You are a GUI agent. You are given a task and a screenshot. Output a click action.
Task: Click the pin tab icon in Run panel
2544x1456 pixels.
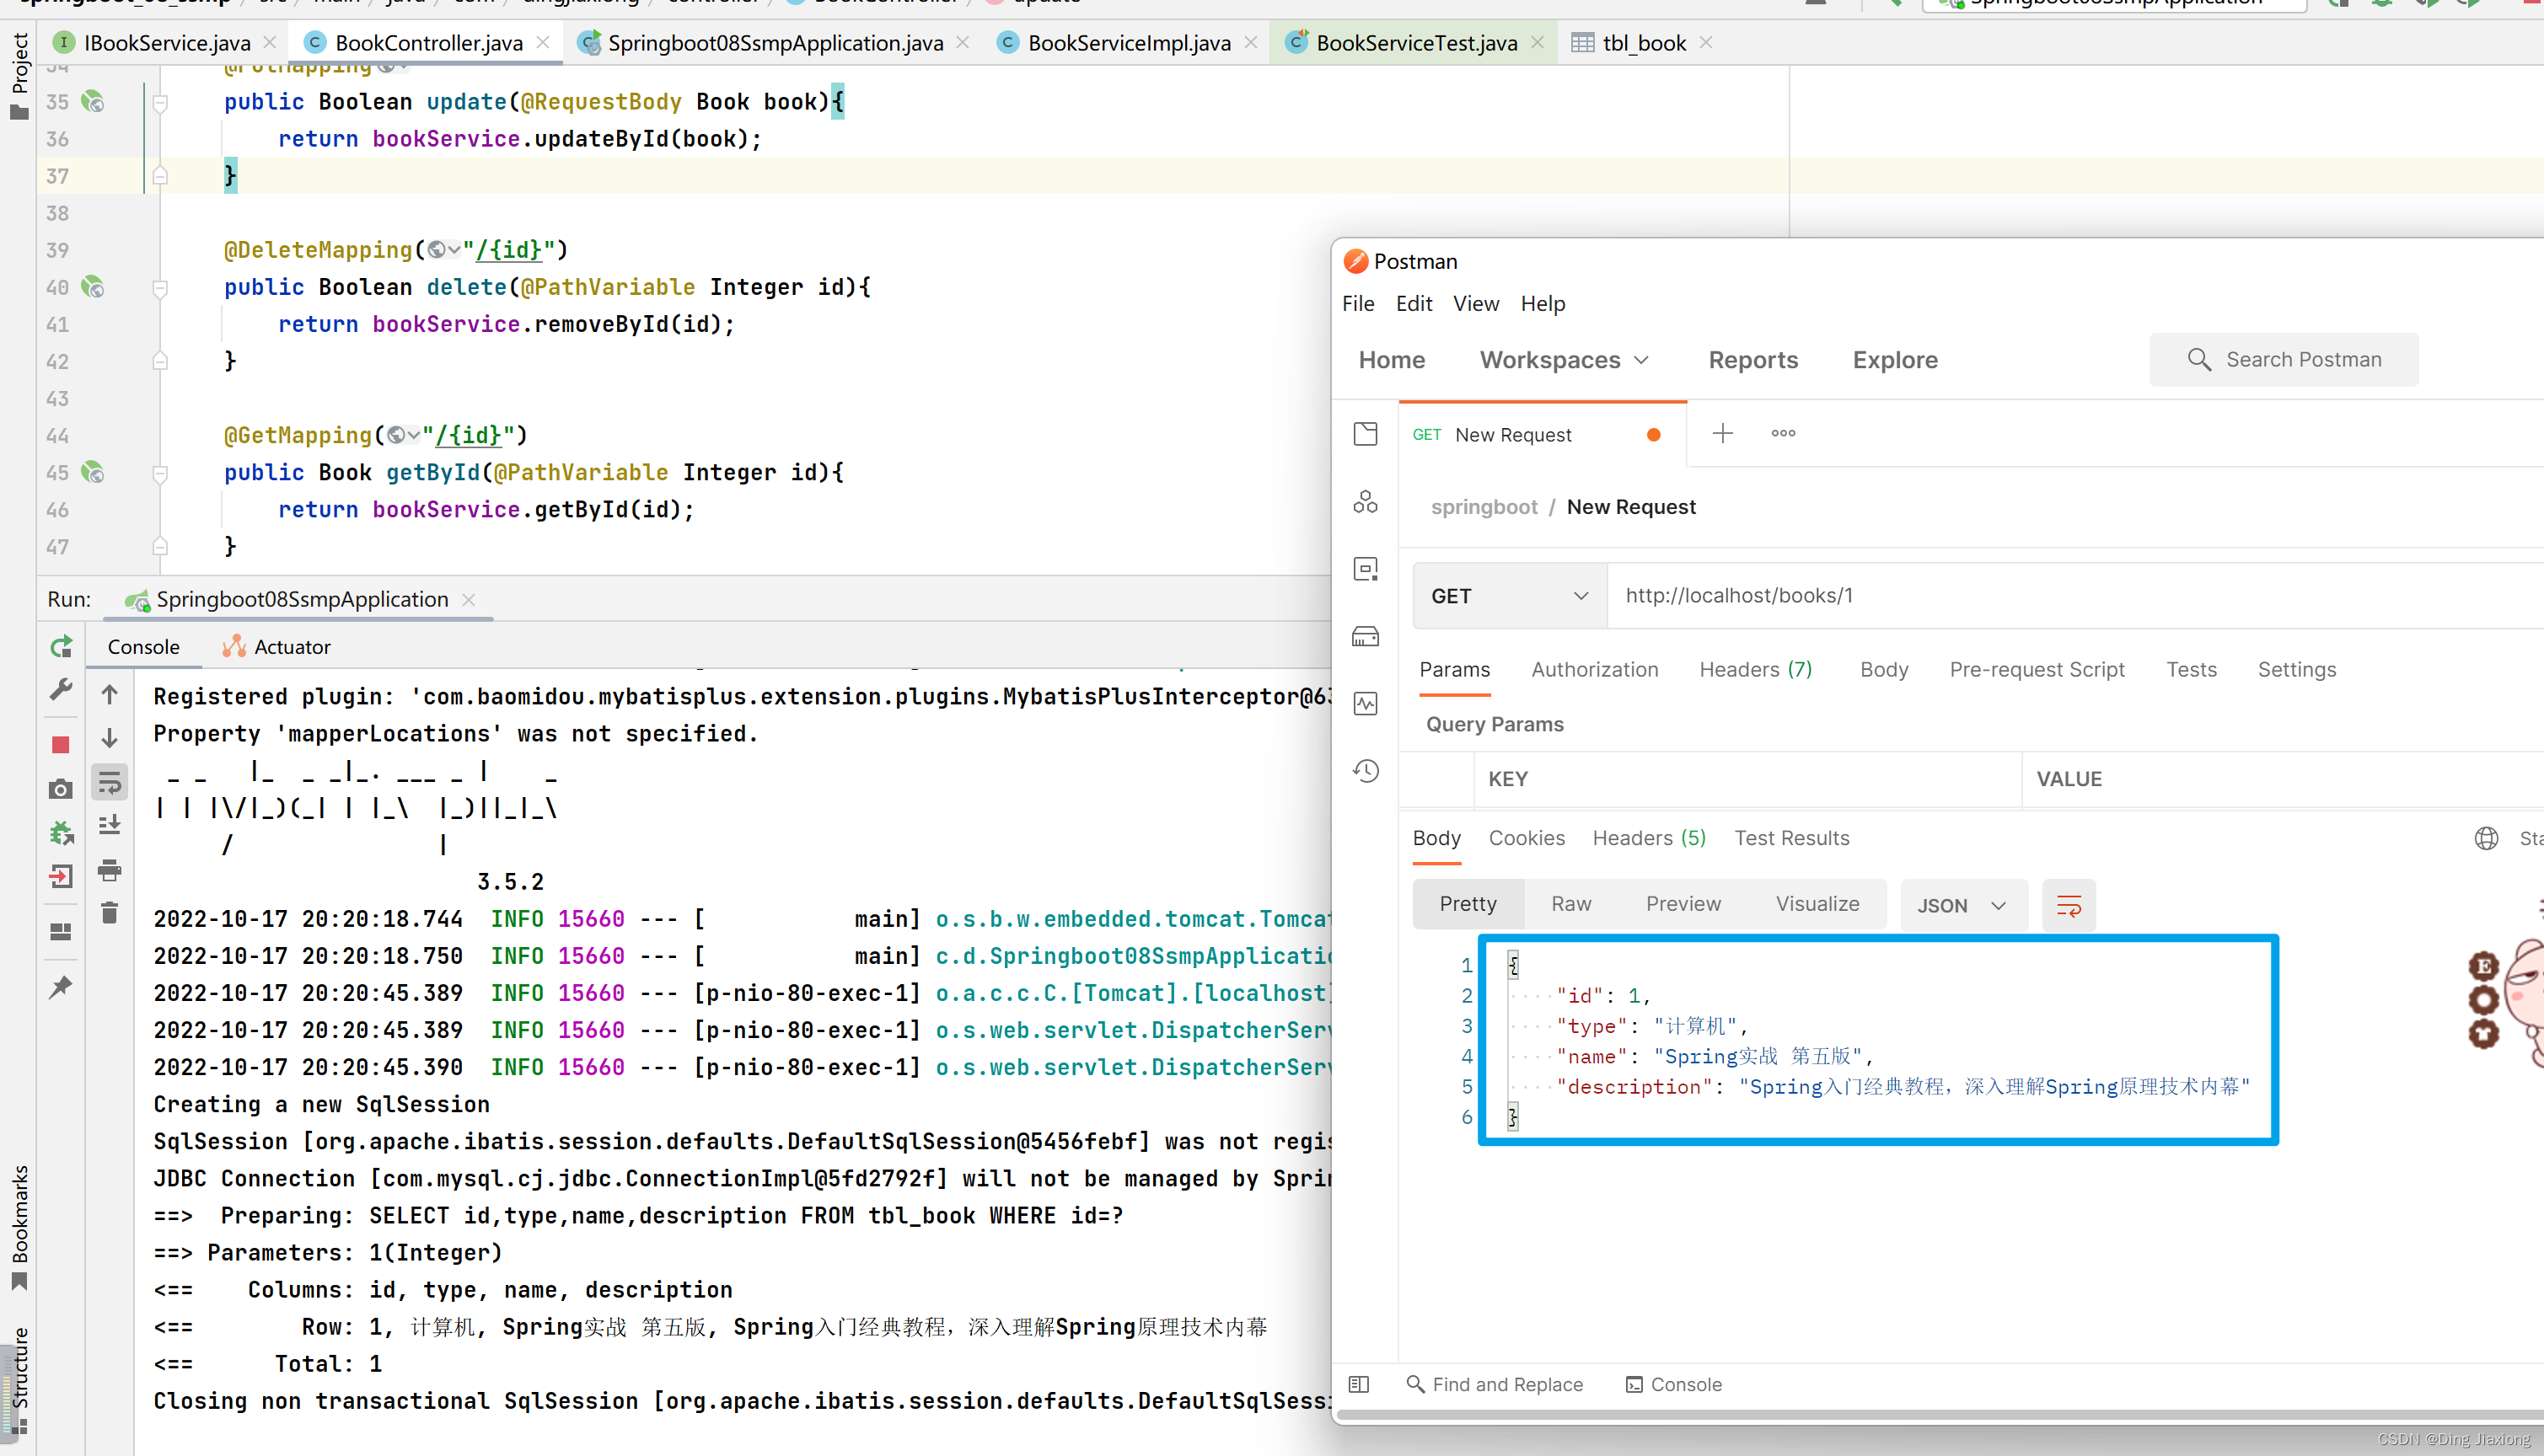click(x=61, y=987)
